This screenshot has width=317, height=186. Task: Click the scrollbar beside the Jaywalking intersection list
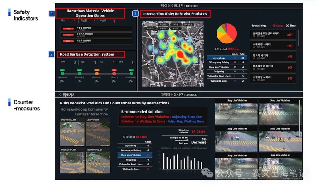[x=299, y=38]
